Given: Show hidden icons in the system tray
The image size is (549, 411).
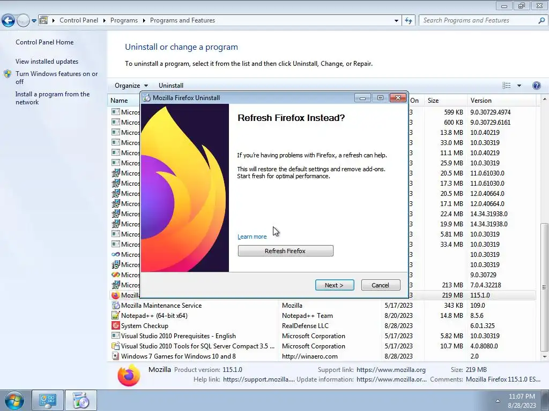Looking at the screenshot, I should tap(498, 401).
